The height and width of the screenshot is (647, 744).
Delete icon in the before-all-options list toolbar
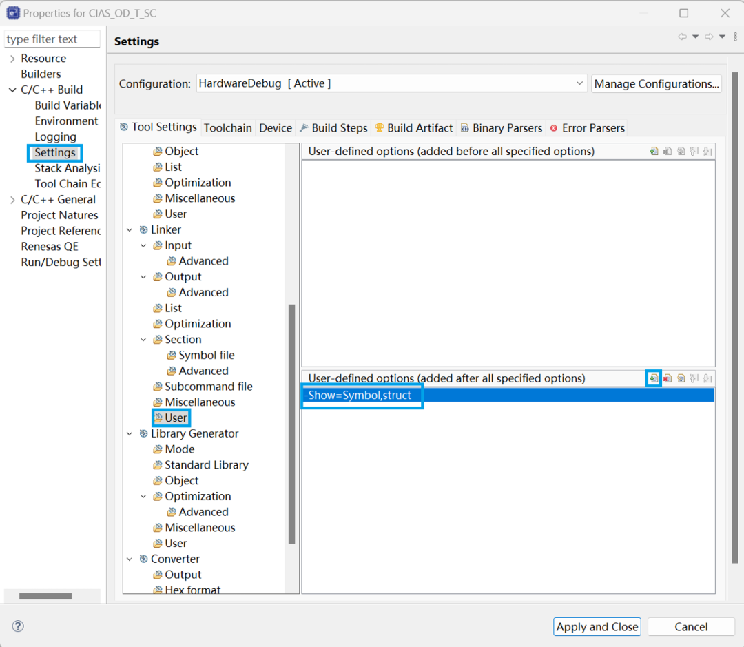668,152
